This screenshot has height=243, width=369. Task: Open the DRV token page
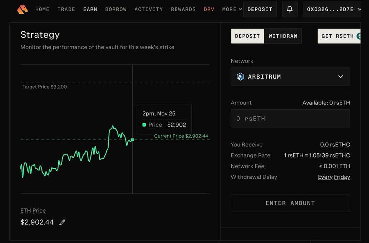tap(209, 9)
